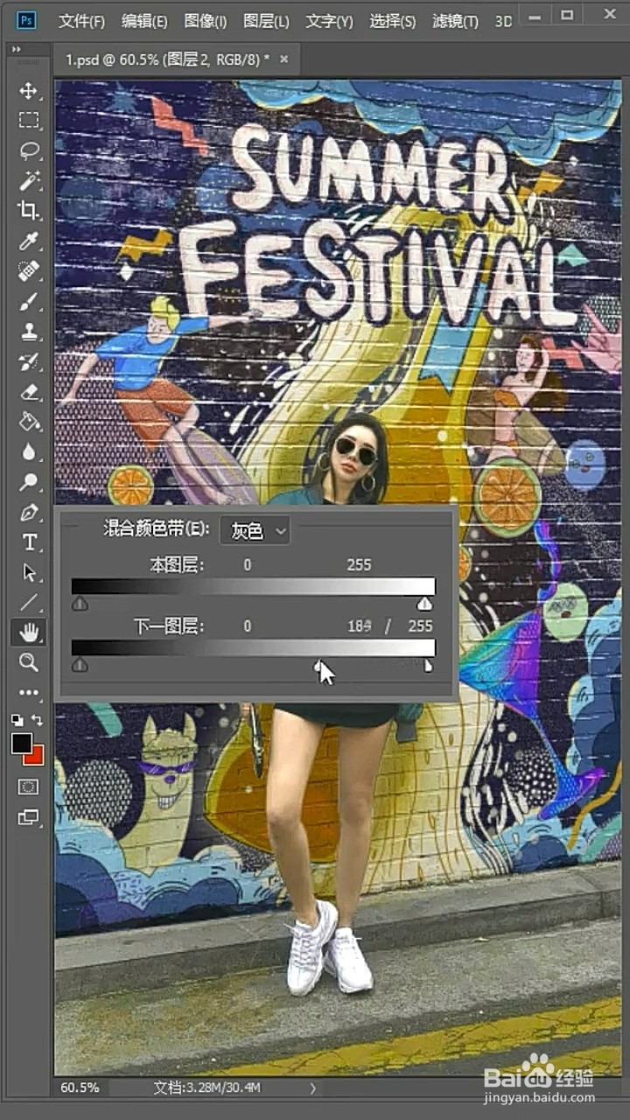Click the 60.5% zoom level field
The width and height of the screenshot is (630, 1120).
[79, 1088]
